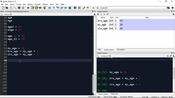Open file using the folder toolbar icon
Screen dimensions: 175x98
point(7,8)
